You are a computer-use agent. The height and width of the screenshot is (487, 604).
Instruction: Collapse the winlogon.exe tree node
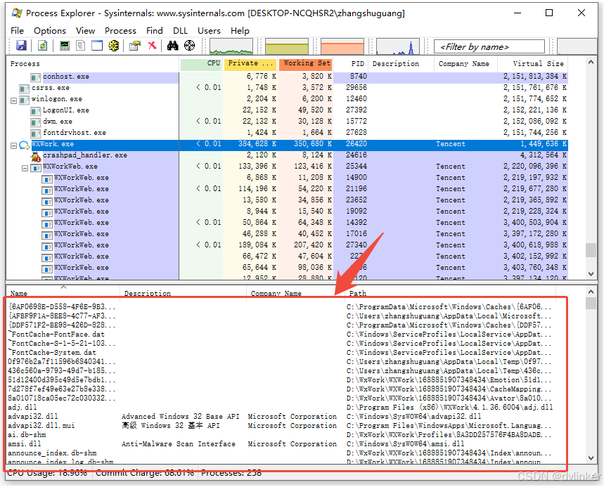click(x=14, y=100)
